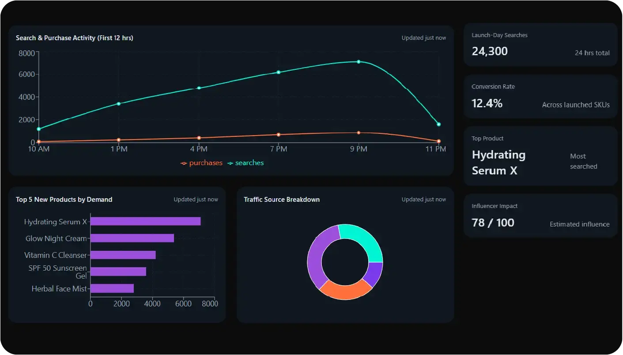Open the Launch-Day Searches card
Screen dimensions: 623x355
pos(540,45)
